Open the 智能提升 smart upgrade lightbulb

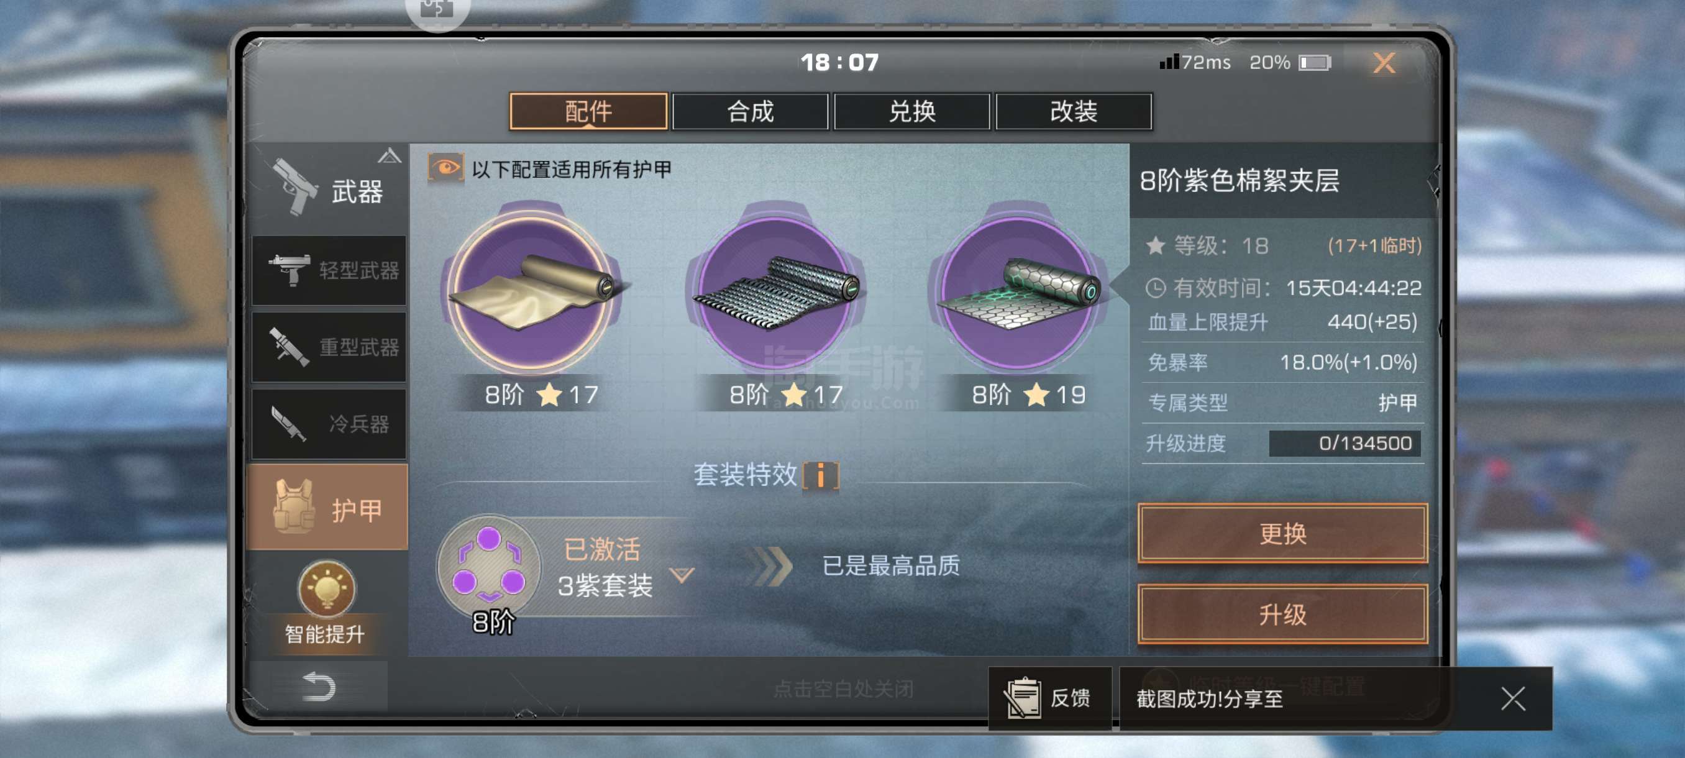tap(326, 588)
